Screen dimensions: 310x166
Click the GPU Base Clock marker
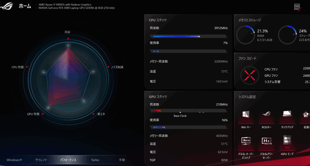pyautogui.click(x=180, y=112)
